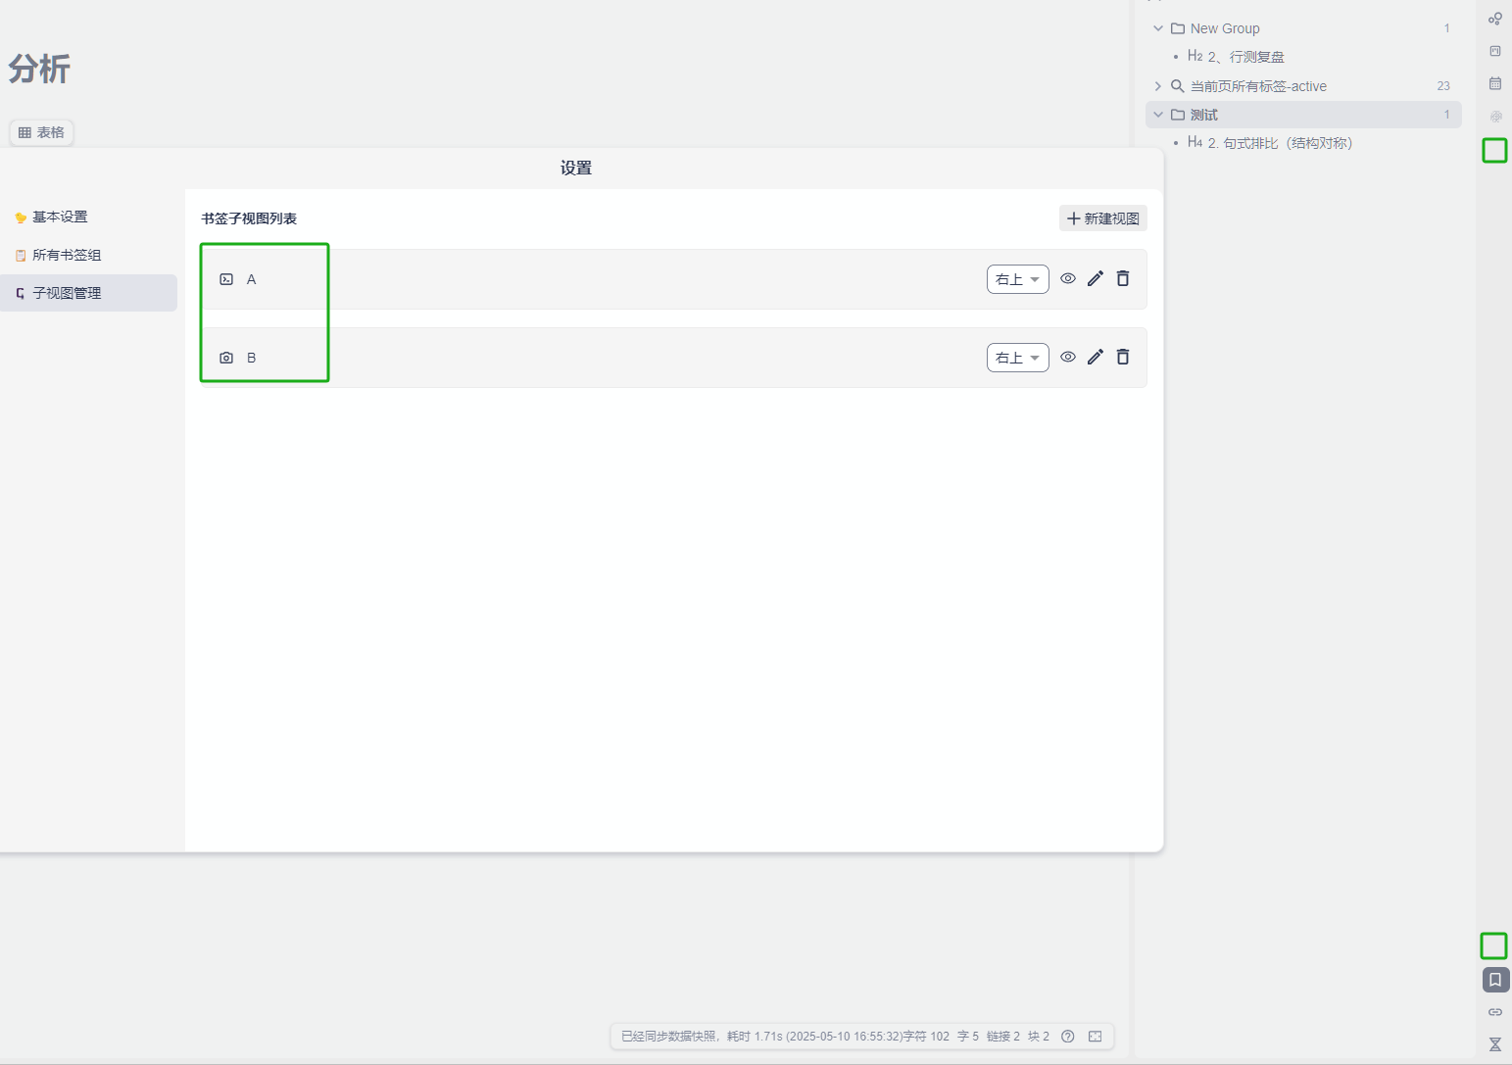Click the faded fingerprint-style icon in right dock
Screen dimensions: 1512x1065
click(x=1495, y=117)
